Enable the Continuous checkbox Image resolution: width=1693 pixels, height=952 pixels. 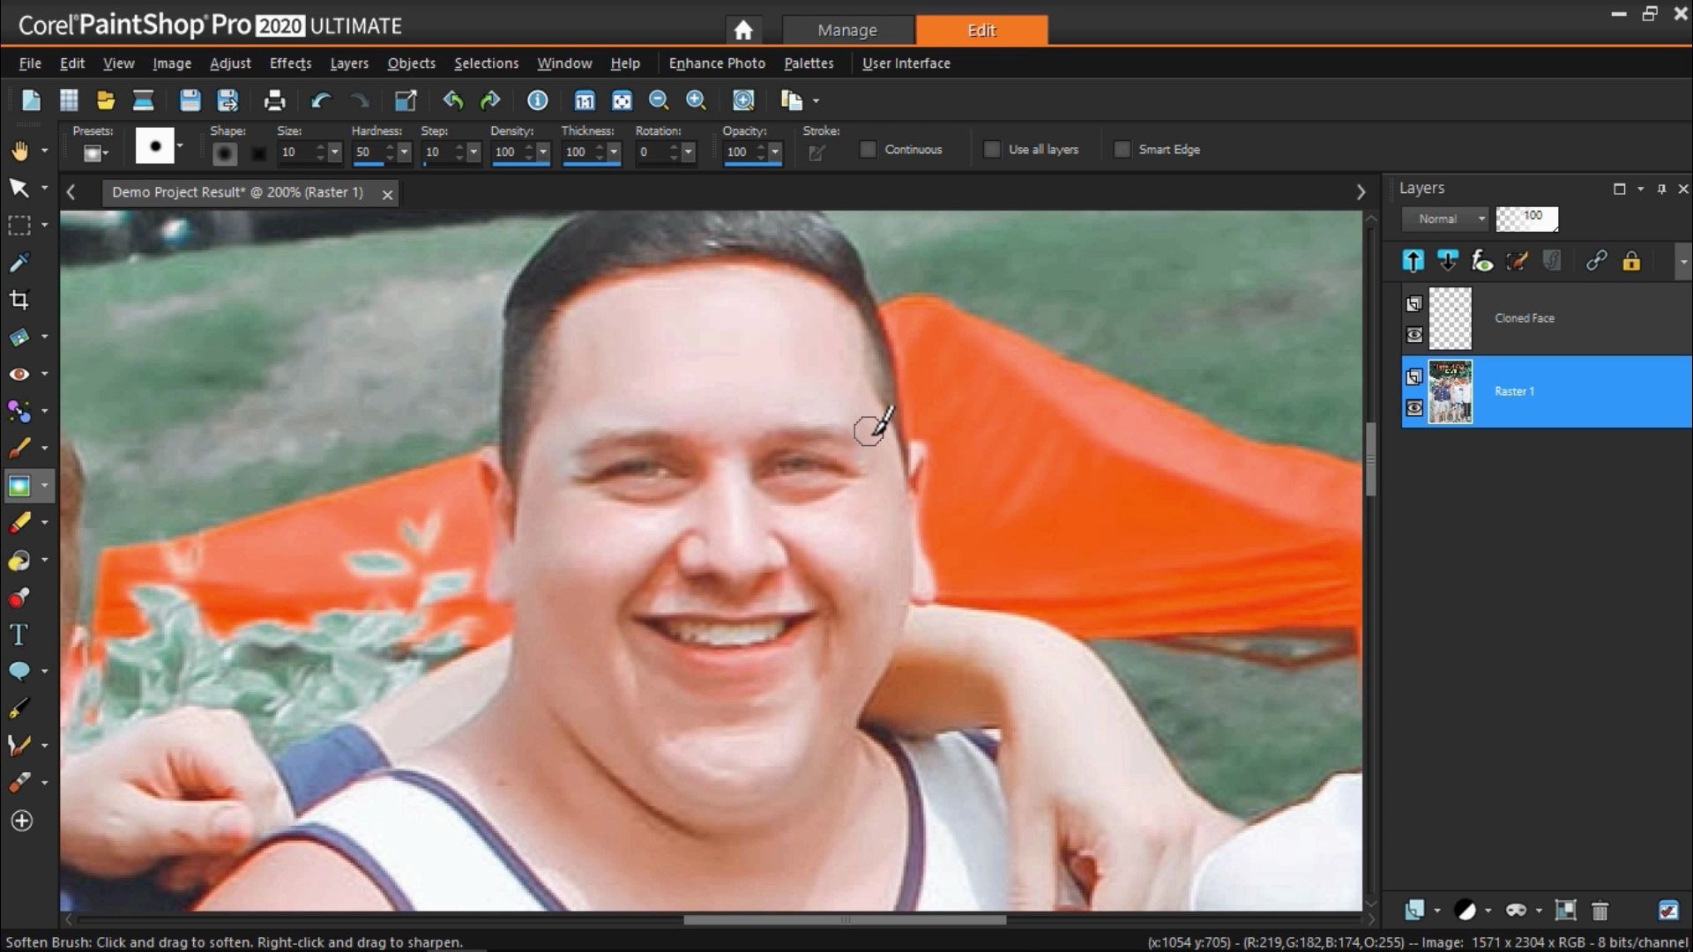tap(869, 150)
